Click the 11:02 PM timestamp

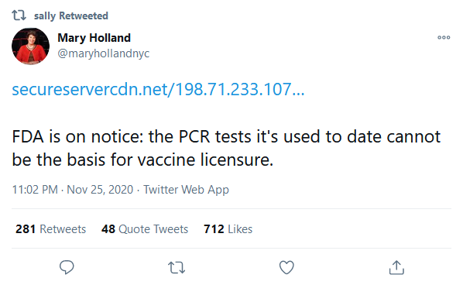click(x=35, y=190)
